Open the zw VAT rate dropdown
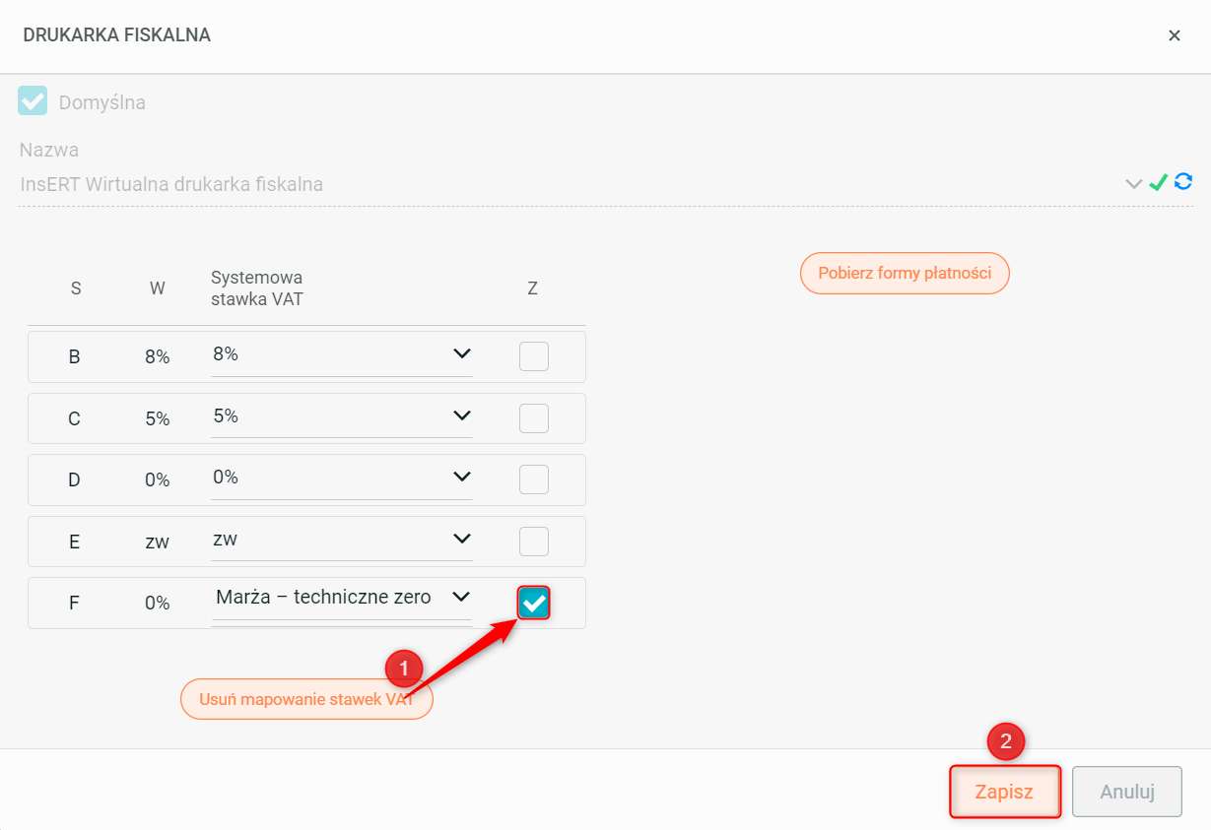 pyautogui.click(x=461, y=539)
